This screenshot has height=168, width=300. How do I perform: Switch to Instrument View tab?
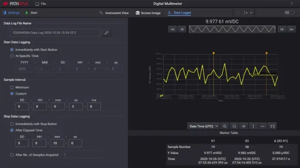coord(114,13)
